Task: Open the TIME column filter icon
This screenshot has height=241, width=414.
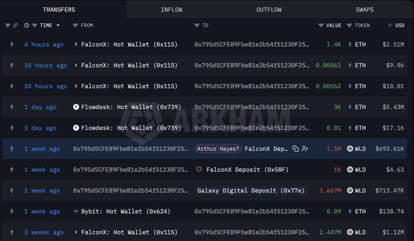Action: pyautogui.click(x=35, y=26)
